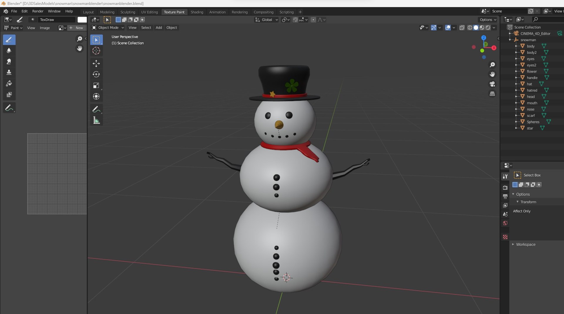Switch to solid viewport shading
This screenshot has width=564, height=314.
click(x=476, y=28)
